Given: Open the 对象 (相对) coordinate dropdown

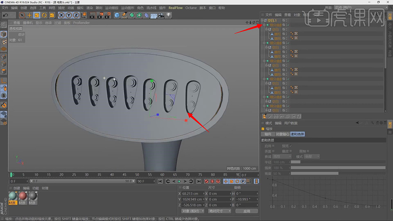Looking at the screenshot, I should 193,211.
